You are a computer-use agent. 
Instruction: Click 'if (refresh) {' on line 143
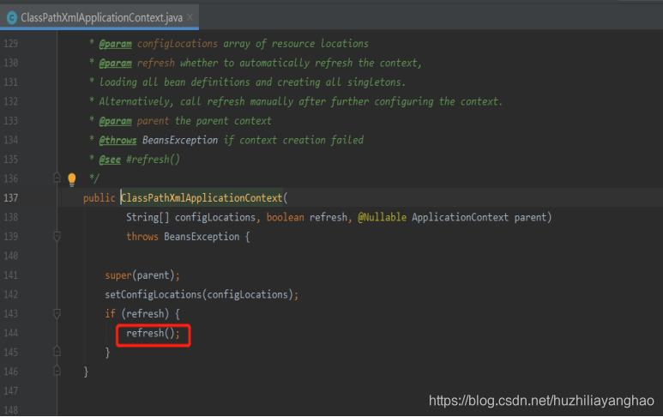142,314
